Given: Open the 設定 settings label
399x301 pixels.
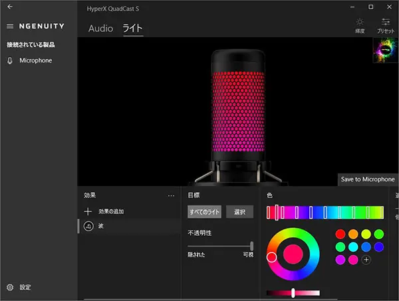Looking at the screenshot, I should [x=25, y=287].
